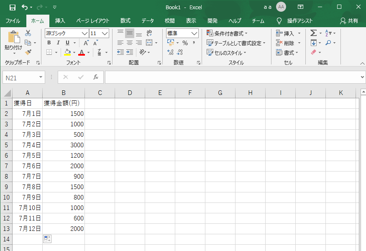
Task: Switch to the 挿入 tab
Action: 60,21
